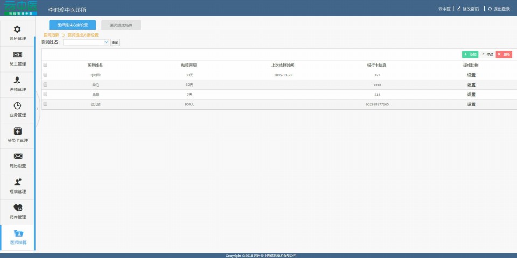Open 员工管理 sidebar icon
This screenshot has width=517, height=258.
click(17, 55)
